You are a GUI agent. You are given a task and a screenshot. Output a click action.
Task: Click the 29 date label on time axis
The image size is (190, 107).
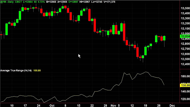tap(105, 106)
